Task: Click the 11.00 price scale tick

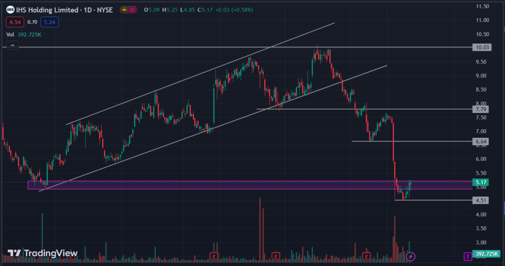Action: click(482, 20)
